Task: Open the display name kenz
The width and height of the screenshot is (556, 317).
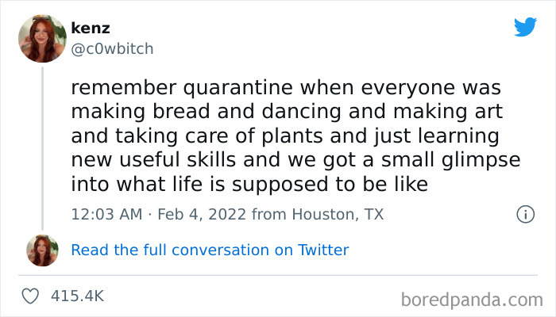Action: click(91, 29)
